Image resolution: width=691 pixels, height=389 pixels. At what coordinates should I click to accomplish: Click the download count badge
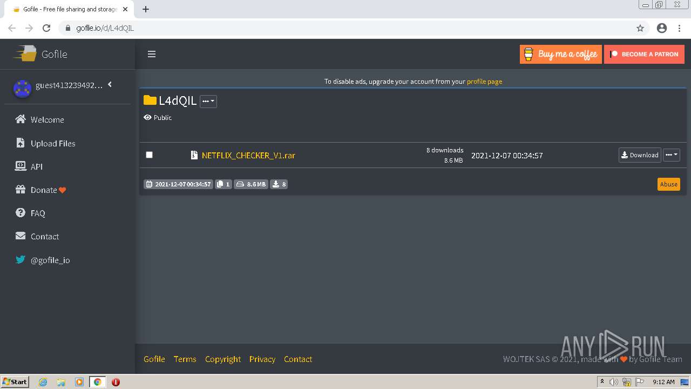click(279, 184)
